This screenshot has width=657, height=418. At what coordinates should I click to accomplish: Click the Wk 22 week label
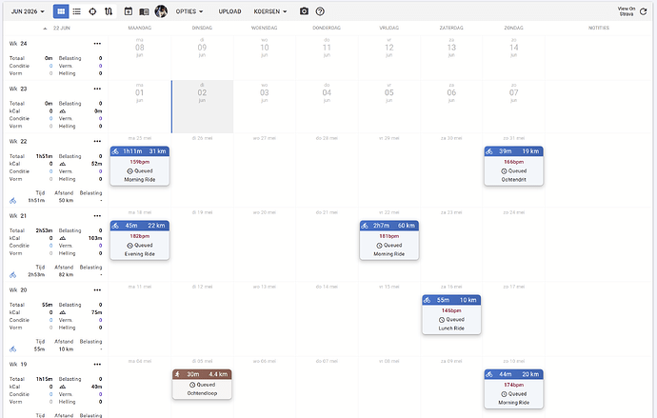(x=18, y=142)
